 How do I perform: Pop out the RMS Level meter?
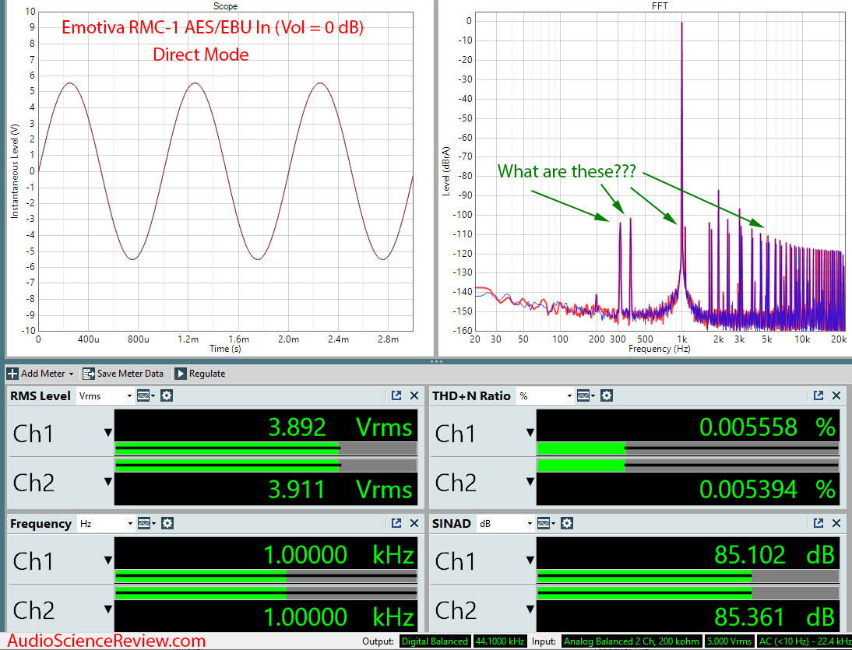(x=396, y=396)
